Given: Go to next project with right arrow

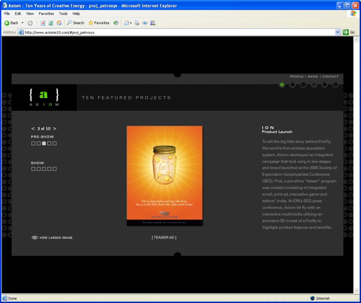Looking at the screenshot, I should (x=55, y=129).
